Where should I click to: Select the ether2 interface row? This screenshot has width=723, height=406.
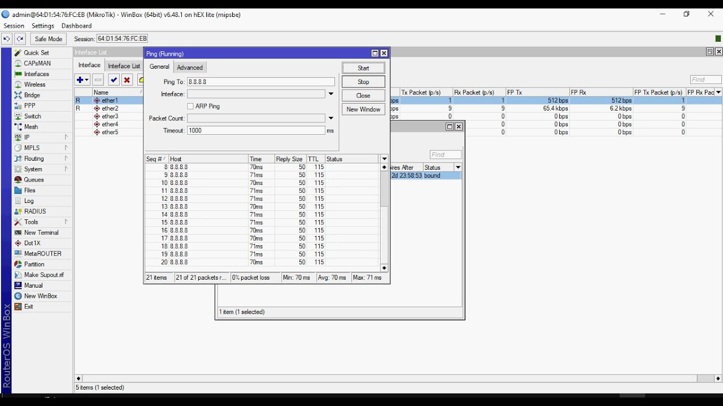[109, 108]
